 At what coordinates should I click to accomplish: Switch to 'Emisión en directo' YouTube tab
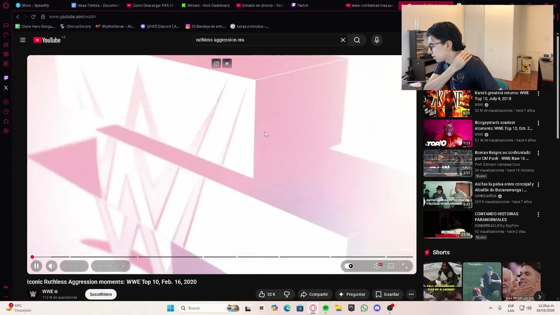coord(260,5)
